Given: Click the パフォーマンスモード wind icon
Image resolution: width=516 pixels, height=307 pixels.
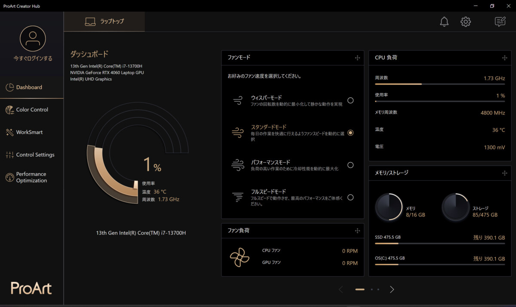Looking at the screenshot, I should point(238,165).
